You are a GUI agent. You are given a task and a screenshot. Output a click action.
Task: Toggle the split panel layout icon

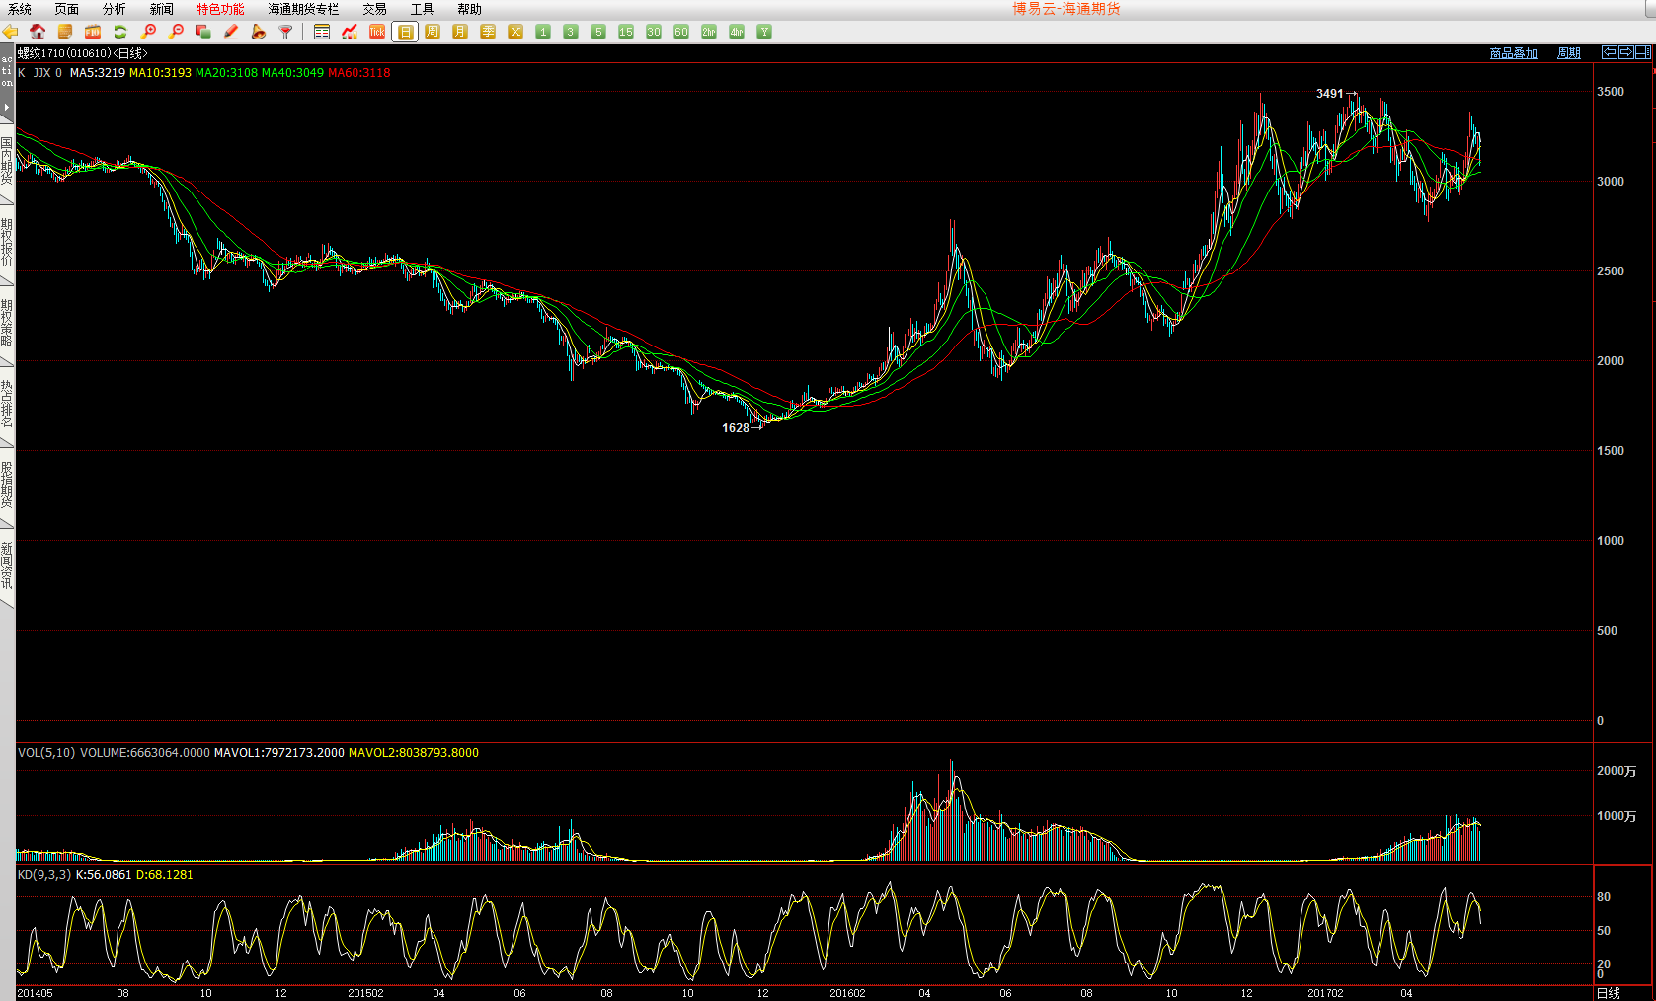point(1643,52)
